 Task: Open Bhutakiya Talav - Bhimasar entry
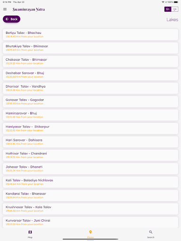90,48
